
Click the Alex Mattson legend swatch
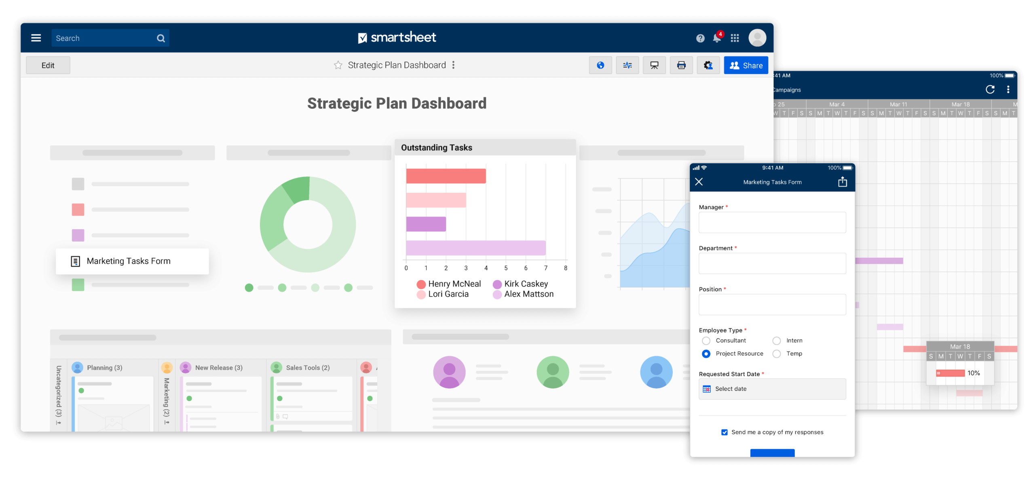tap(496, 295)
